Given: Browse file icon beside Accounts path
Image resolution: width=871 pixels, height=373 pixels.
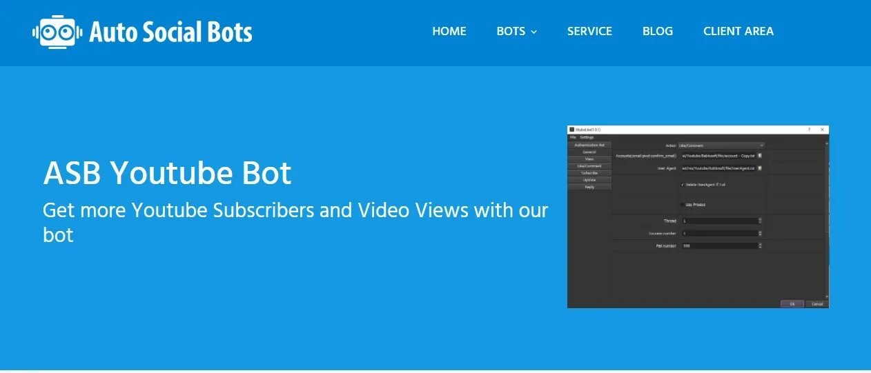Looking at the screenshot, I should coord(760,156).
